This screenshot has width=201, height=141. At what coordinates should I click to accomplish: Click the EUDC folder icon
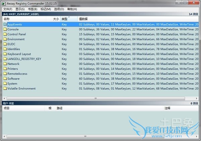coord(5,44)
